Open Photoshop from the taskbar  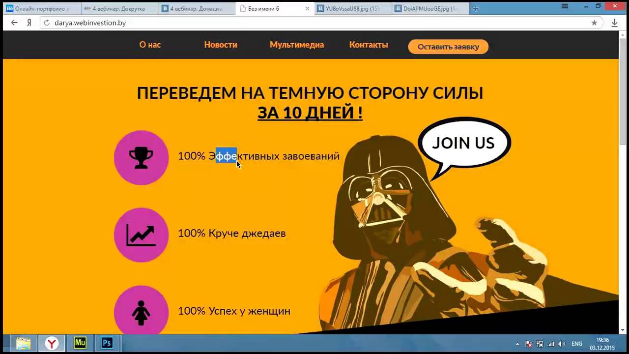[x=107, y=343]
